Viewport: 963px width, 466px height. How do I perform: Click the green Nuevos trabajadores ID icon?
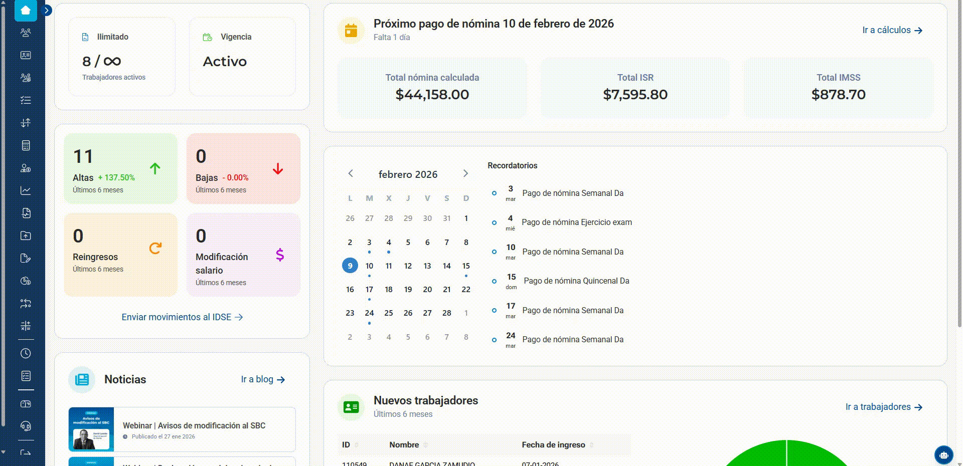coord(351,407)
